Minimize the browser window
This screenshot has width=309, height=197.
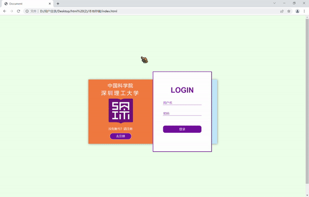(x=284, y=3)
